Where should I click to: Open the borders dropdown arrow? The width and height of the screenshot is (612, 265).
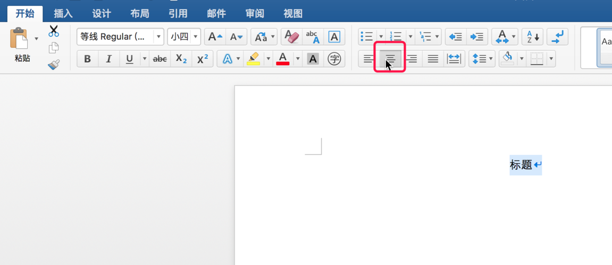(551, 59)
